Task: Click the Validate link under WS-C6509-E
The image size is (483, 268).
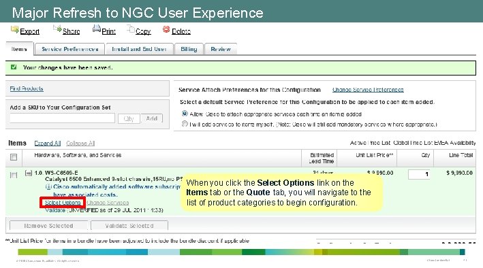Action: [x=55, y=210]
